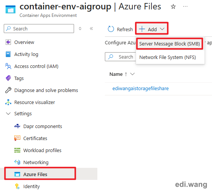Open Diagnose and solve problems
The width and height of the screenshot is (212, 193).
(x=46, y=90)
